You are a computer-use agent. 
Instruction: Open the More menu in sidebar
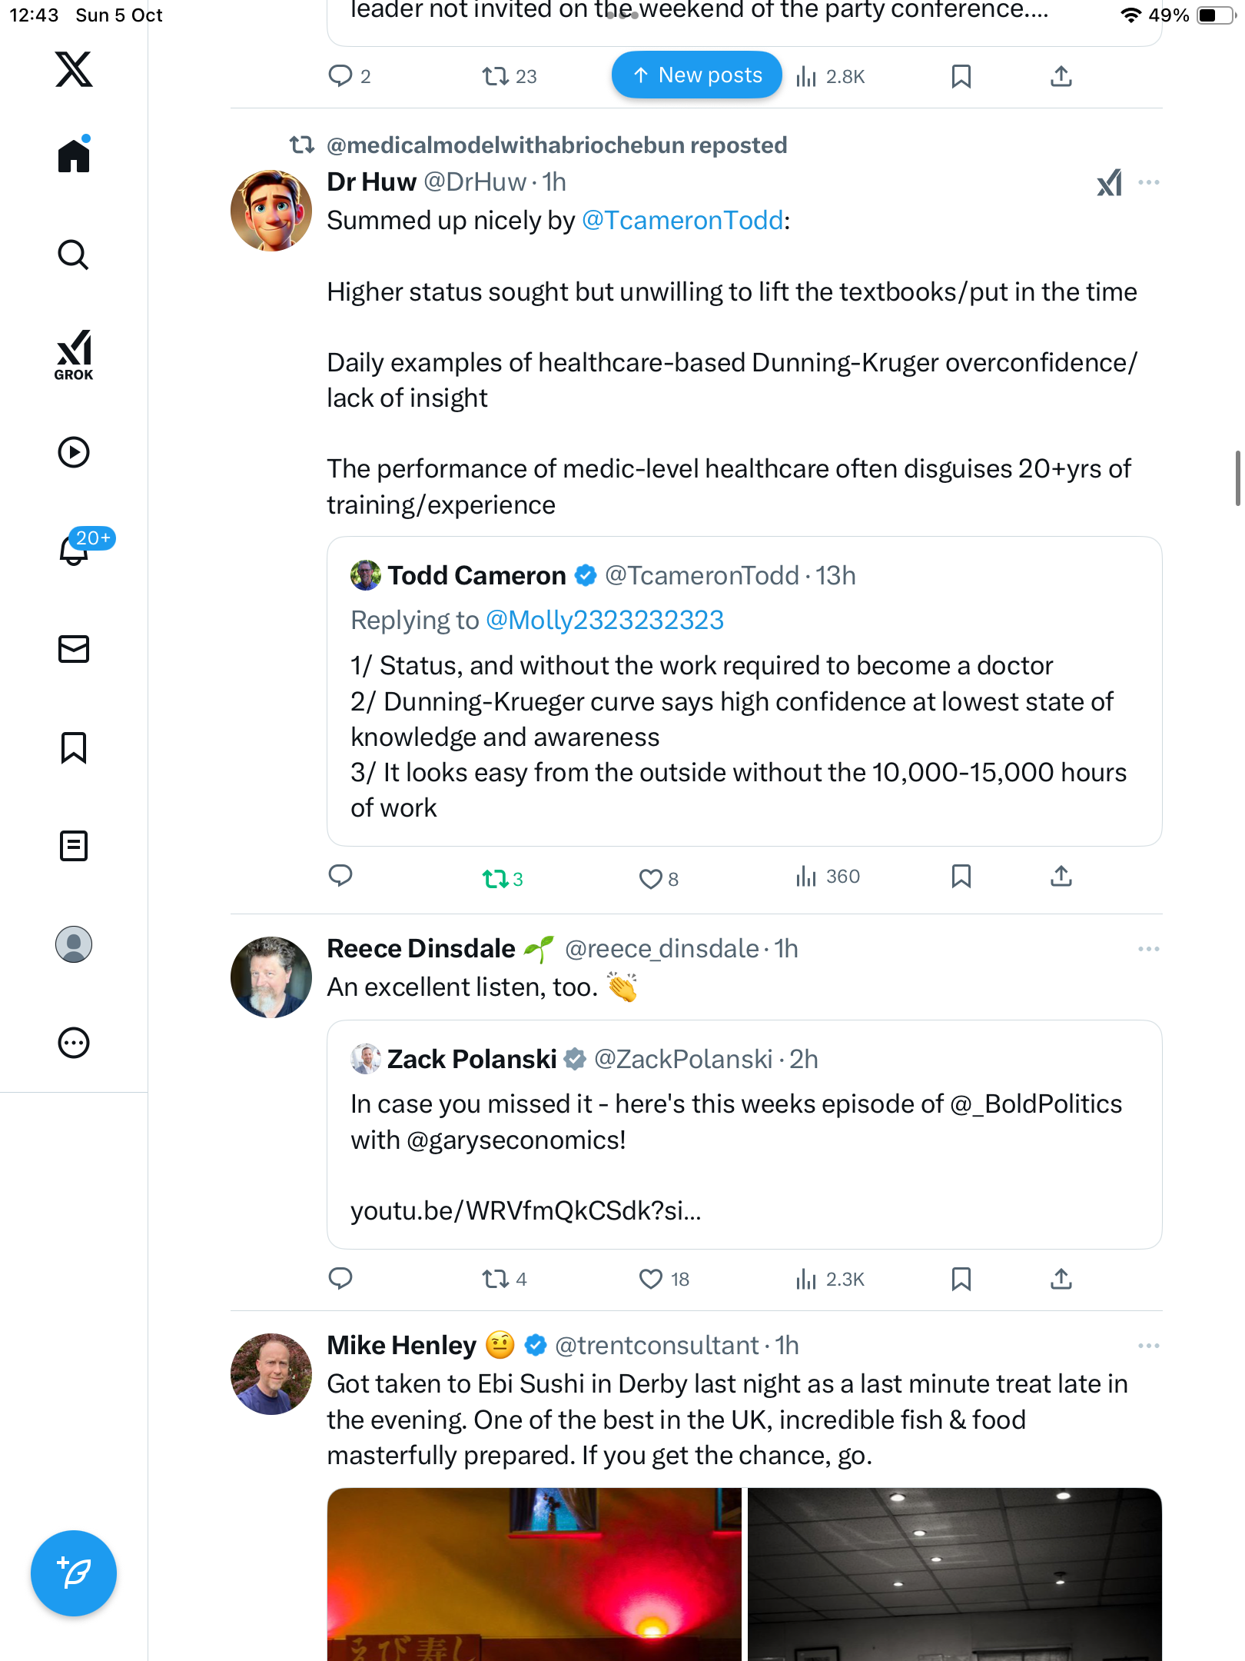tap(74, 1043)
